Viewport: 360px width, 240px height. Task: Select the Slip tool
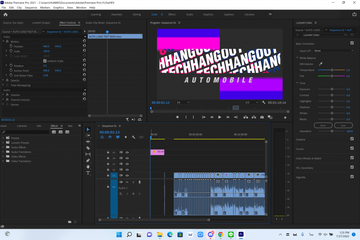click(x=88, y=154)
